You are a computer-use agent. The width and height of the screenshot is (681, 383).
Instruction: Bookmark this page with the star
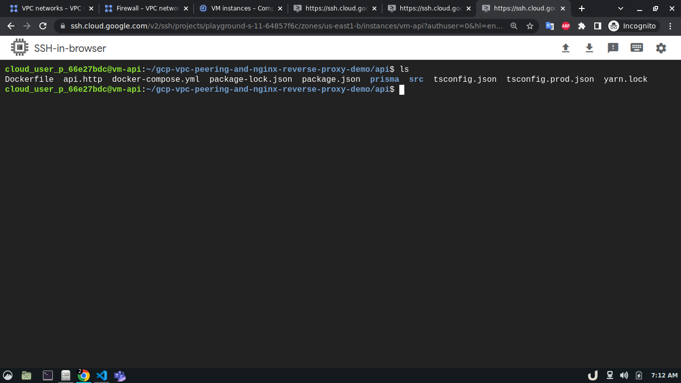530,26
